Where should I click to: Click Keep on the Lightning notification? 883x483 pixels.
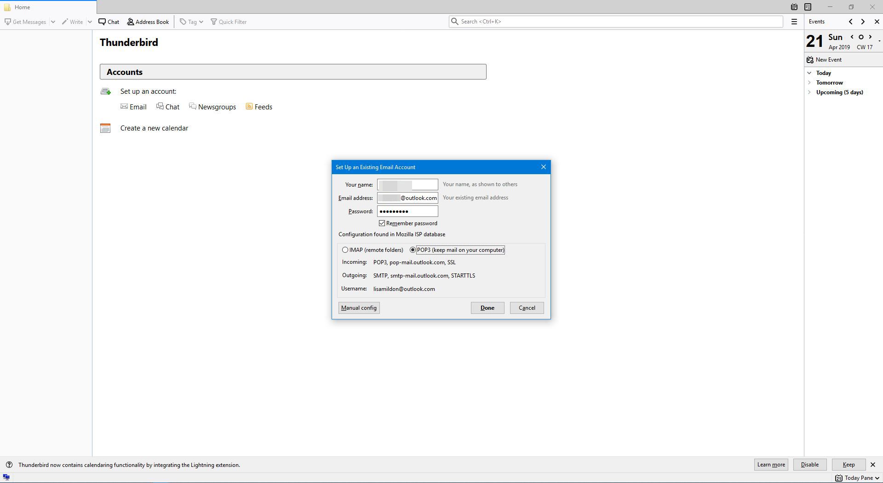point(849,465)
